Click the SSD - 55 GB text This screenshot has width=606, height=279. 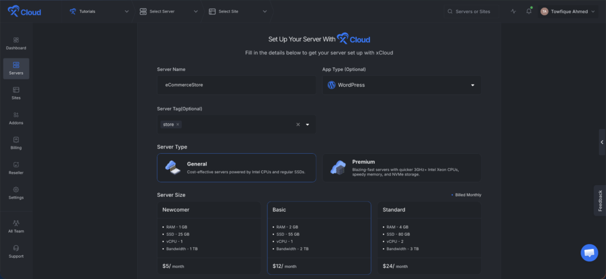pos(288,234)
